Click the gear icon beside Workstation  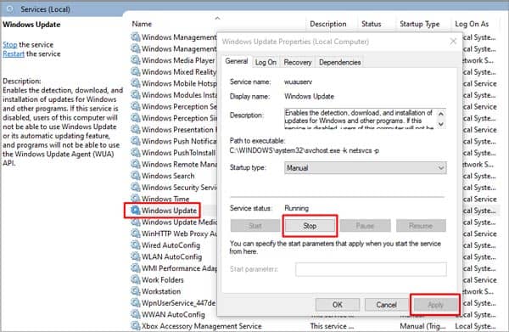pos(136,291)
